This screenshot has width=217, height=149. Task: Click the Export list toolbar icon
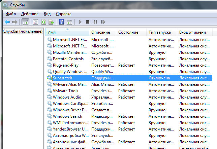click(51, 22)
